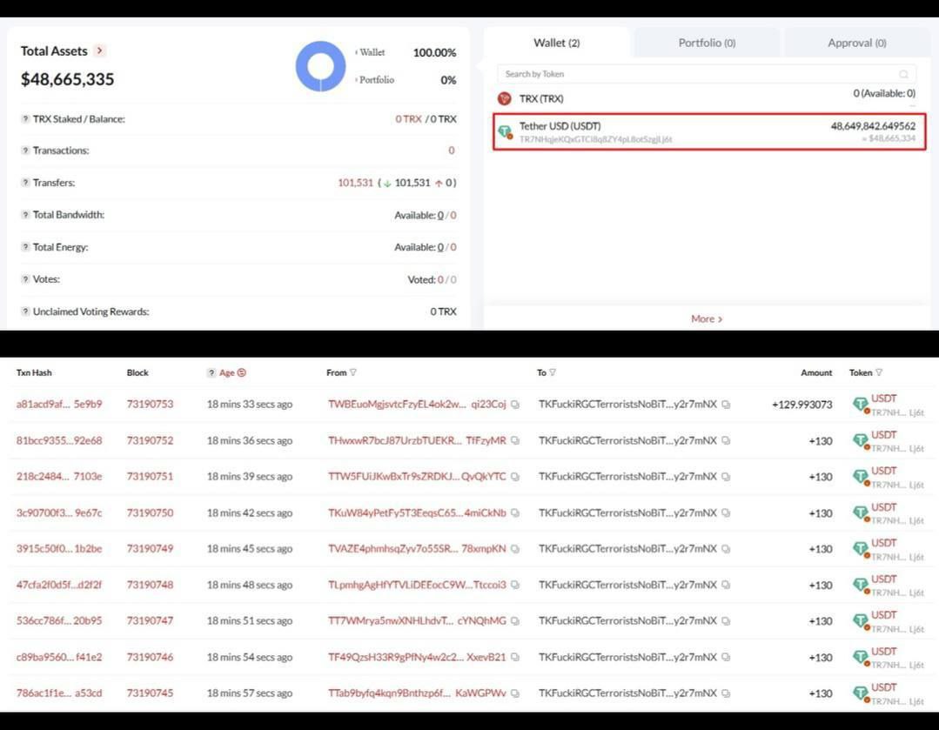
Task: Copy From address TVAZE4phmhsqZyv7o55SR
Action: click(x=515, y=548)
